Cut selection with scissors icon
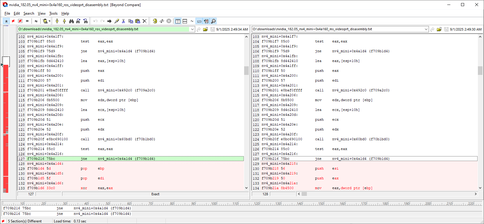484x224 pixels. [124, 21]
